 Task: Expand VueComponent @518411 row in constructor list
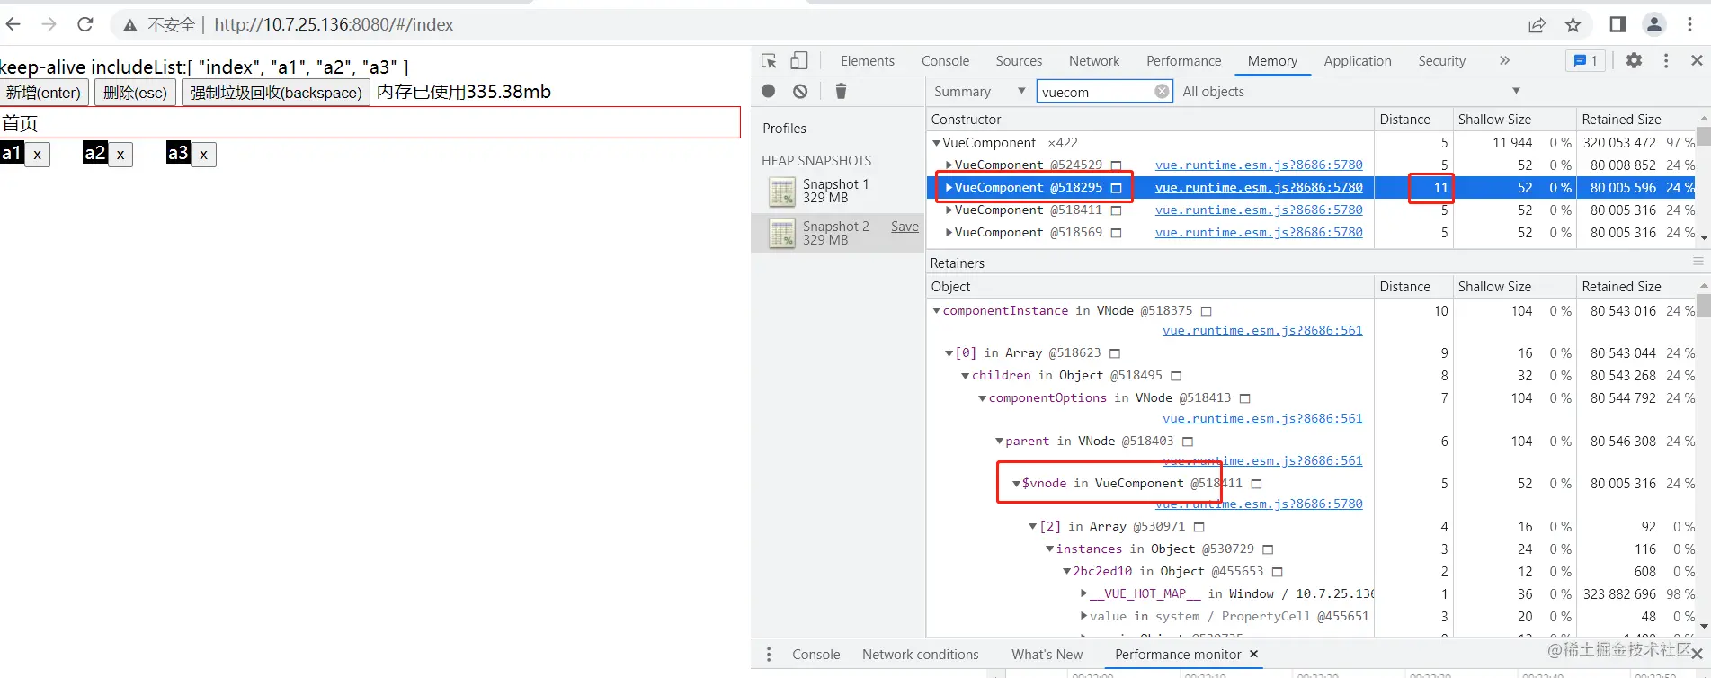(949, 210)
